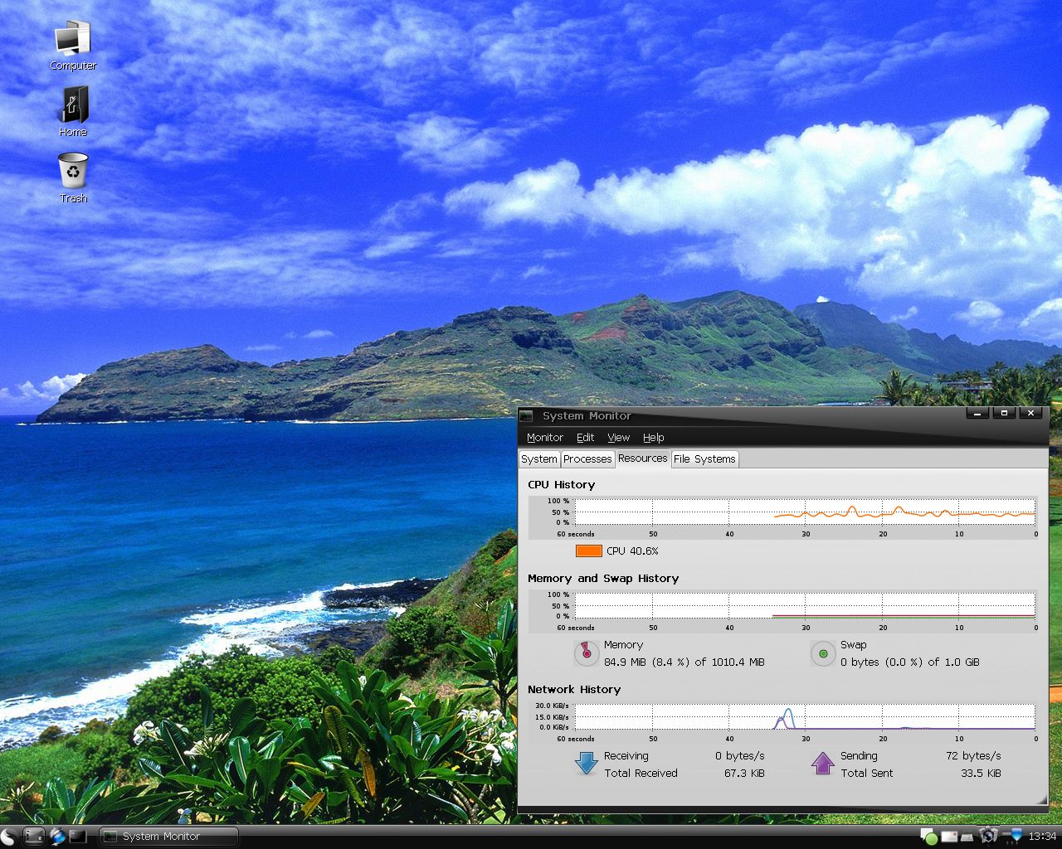Click the keyboard tray icon
Image resolution: width=1062 pixels, height=849 pixels.
coord(967,837)
